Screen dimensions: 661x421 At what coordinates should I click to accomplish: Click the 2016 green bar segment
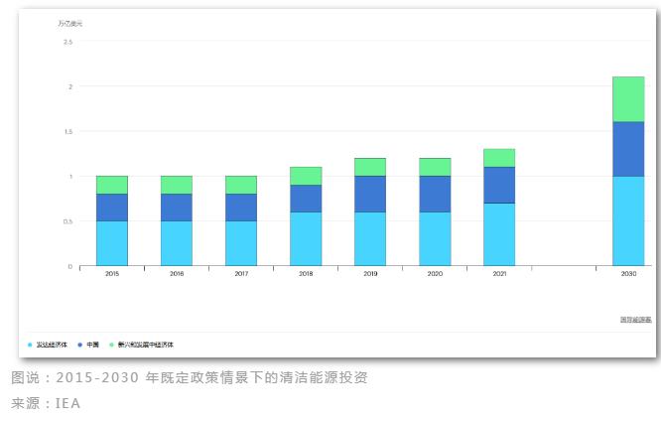click(177, 185)
